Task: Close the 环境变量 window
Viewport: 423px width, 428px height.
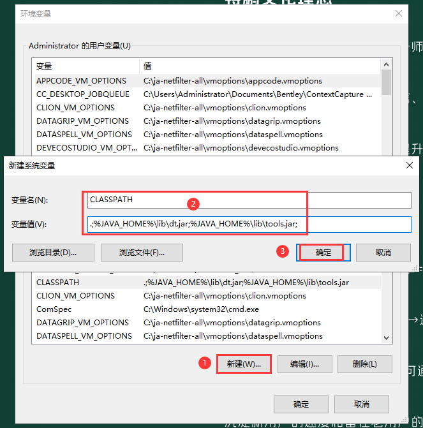Action: pyautogui.click(x=399, y=13)
